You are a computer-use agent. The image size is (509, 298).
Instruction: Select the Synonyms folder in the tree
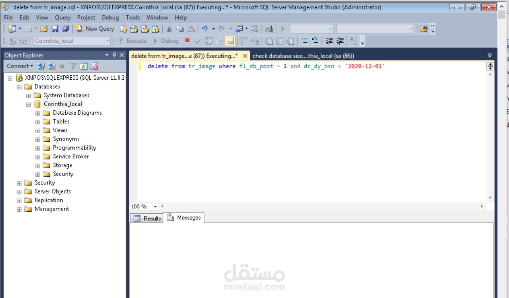66,139
